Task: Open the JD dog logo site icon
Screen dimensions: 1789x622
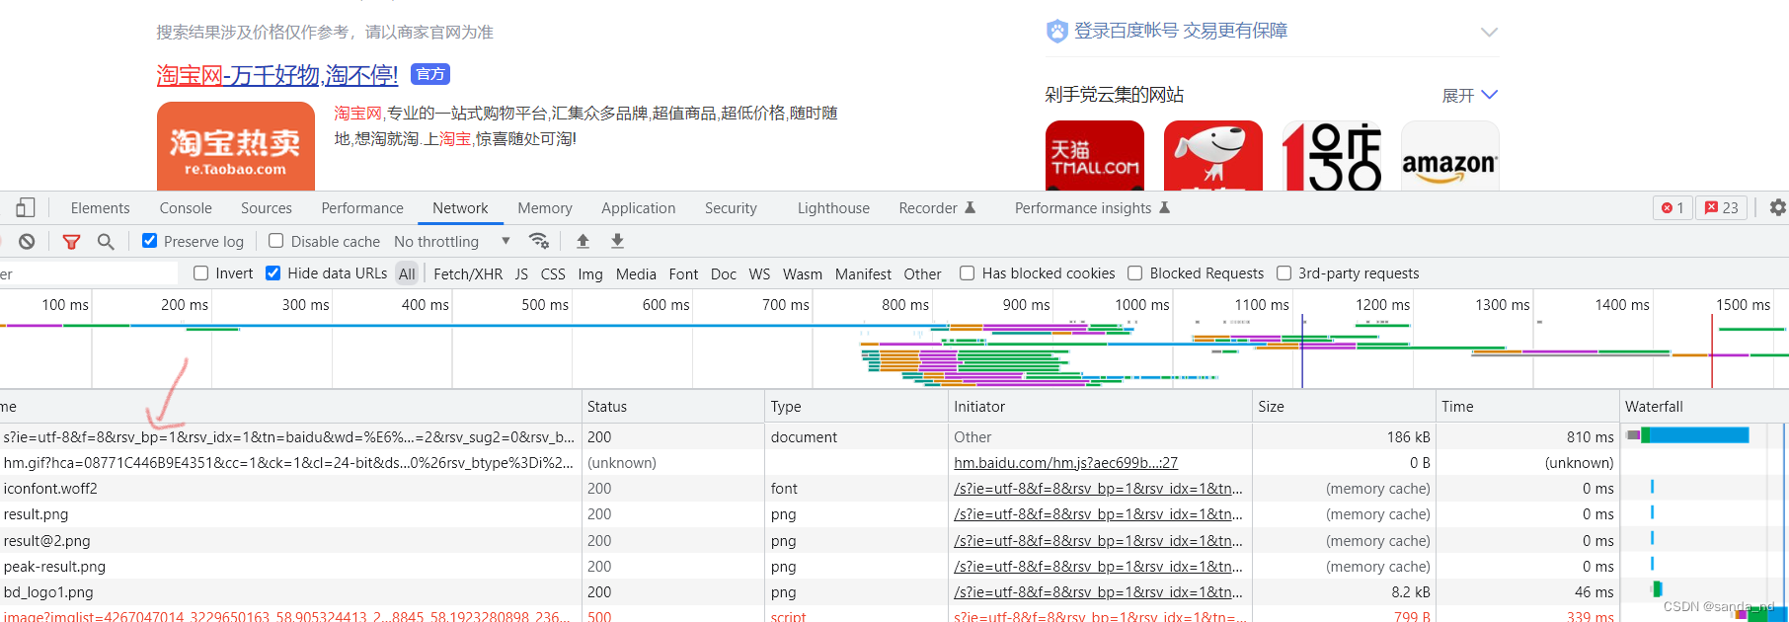Action: pos(1213,156)
